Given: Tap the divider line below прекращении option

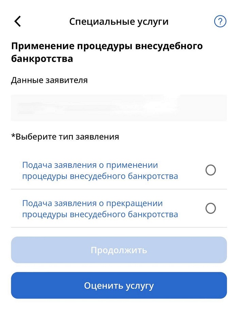Looking at the screenshot, I should [119, 227].
